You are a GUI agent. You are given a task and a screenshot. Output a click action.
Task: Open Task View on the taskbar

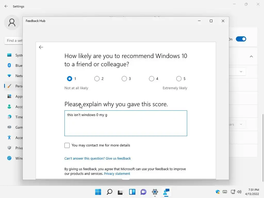tap(120, 192)
